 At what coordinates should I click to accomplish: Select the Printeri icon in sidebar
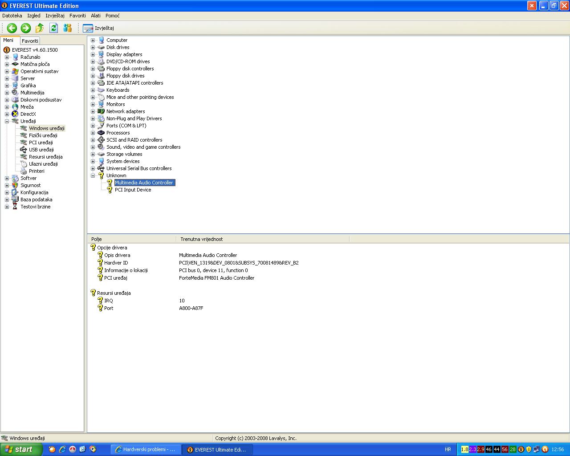24,171
